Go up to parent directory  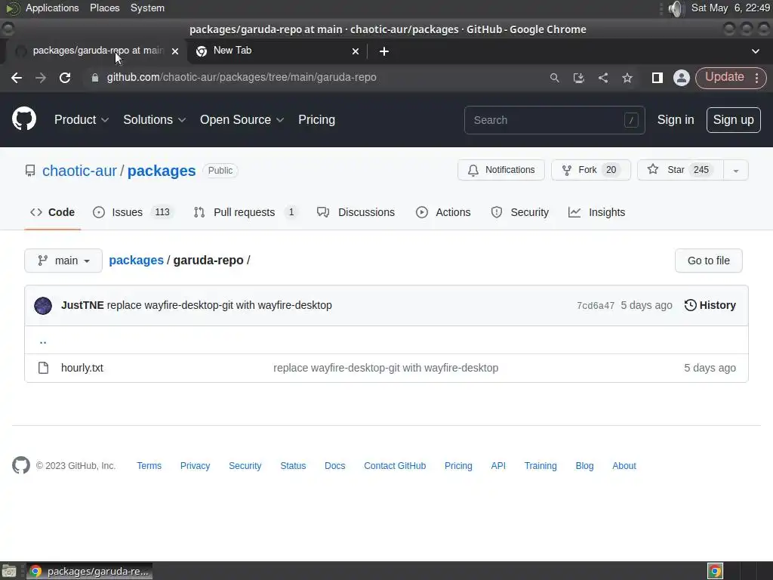tap(43, 341)
